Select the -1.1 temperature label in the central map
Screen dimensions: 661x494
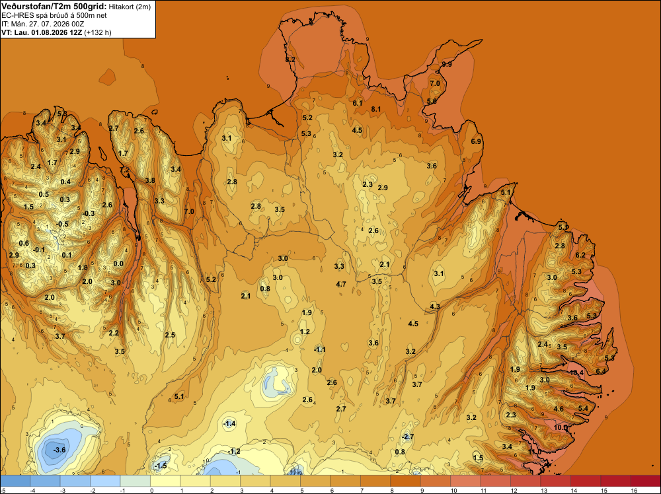point(319,349)
